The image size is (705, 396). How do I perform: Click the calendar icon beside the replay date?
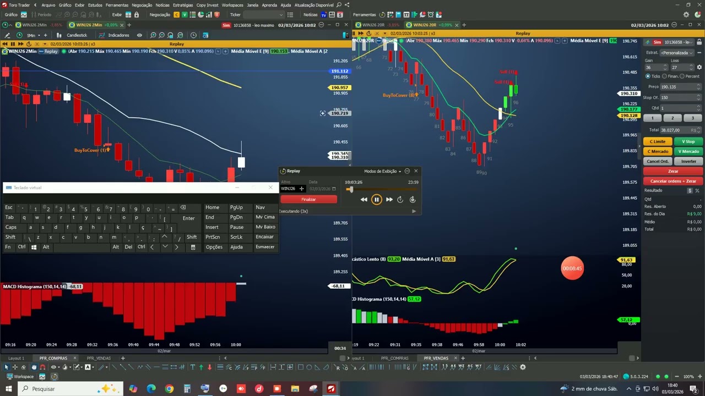[x=334, y=189]
